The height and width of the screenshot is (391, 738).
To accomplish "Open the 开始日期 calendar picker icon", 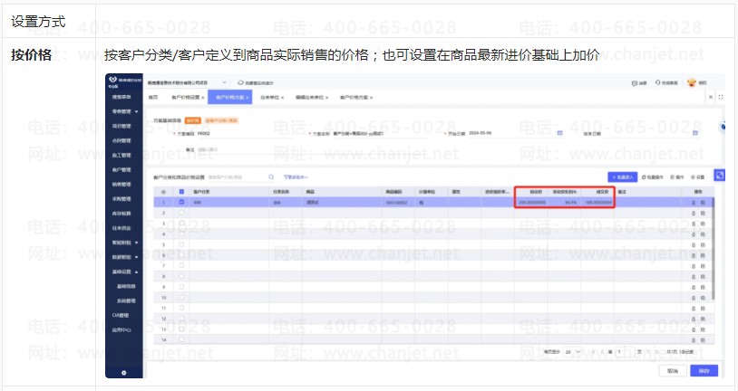I will click(559, 133).
